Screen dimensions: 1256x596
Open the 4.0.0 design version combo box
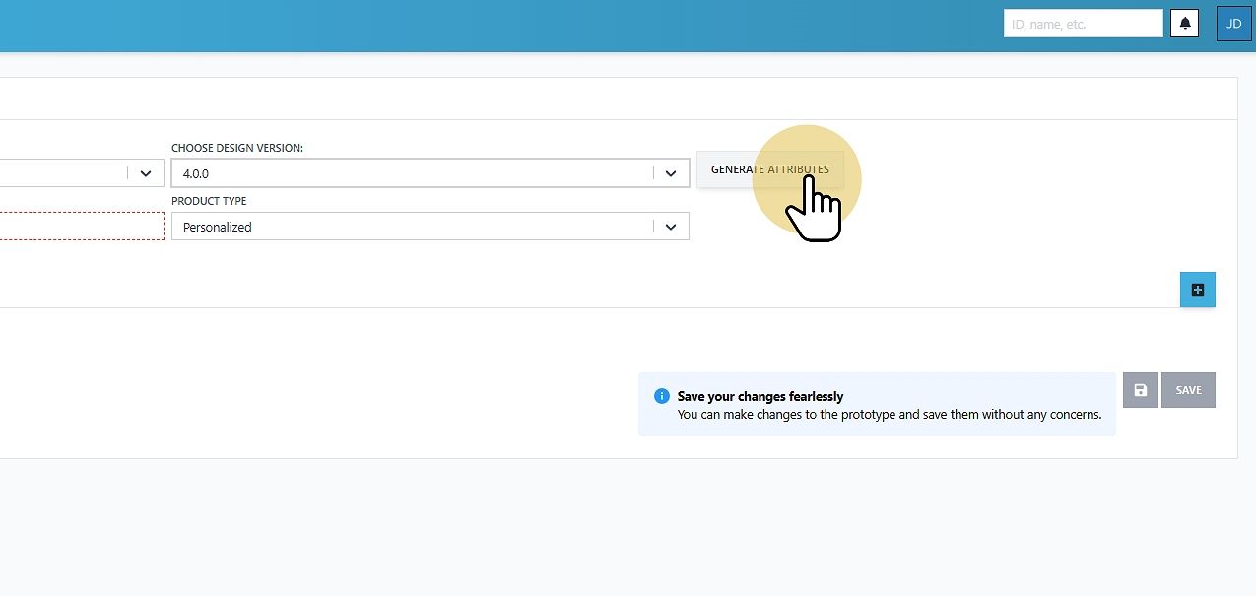(x=430, y=173)
